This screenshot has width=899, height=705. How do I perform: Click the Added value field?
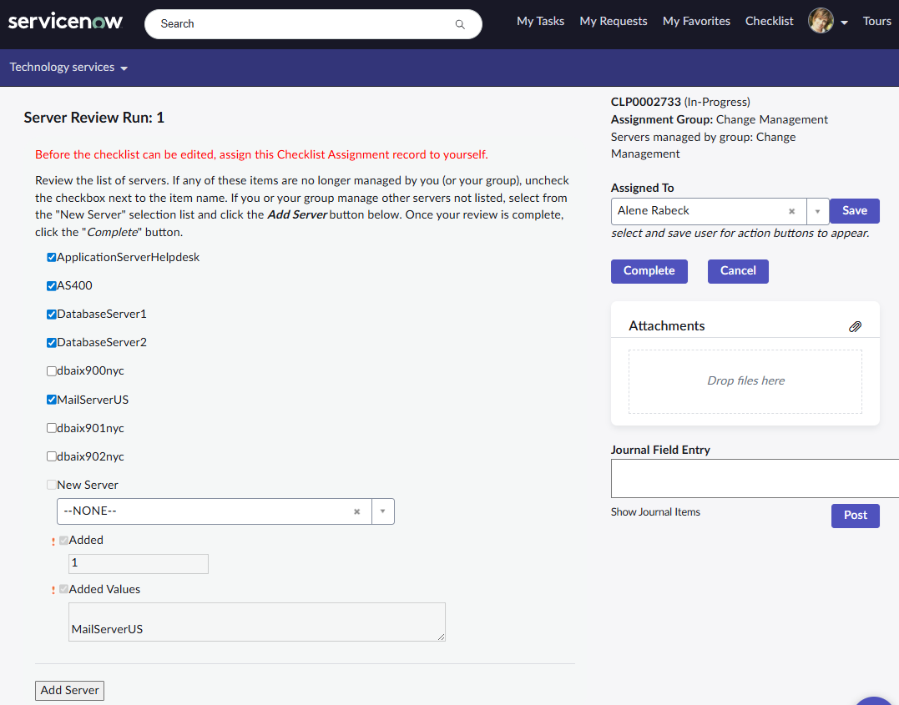[139, 563]
